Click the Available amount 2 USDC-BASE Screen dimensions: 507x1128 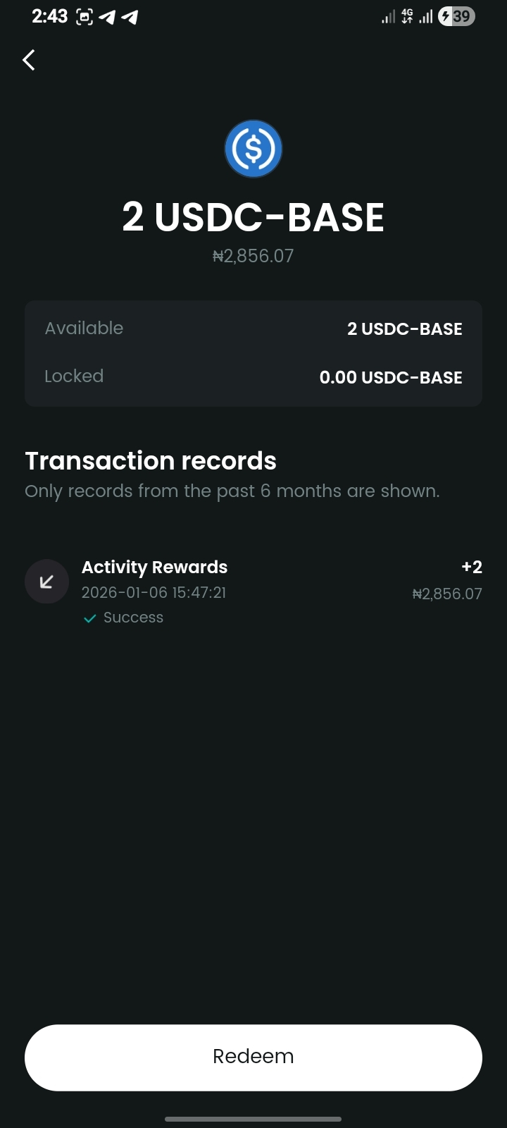click(x=404, y=329)
